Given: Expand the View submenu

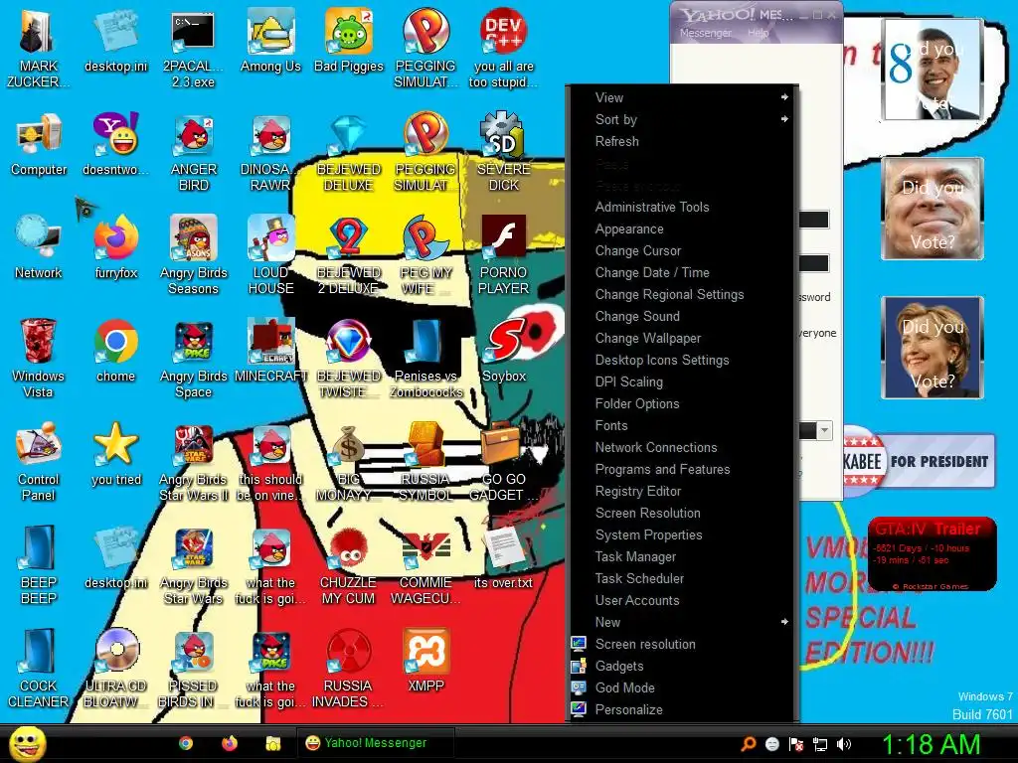Looking at the screenshot, I should click(683, 97).
